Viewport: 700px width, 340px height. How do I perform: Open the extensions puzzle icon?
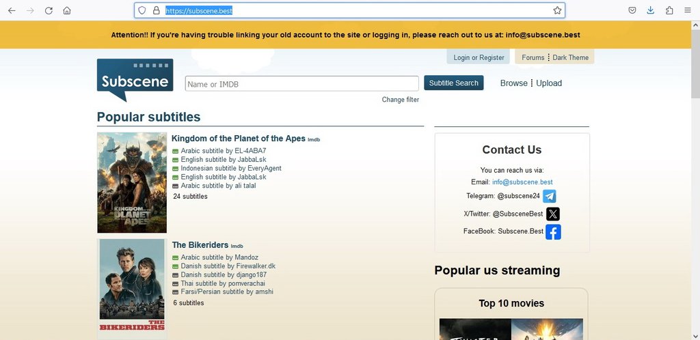coord(669,11)
